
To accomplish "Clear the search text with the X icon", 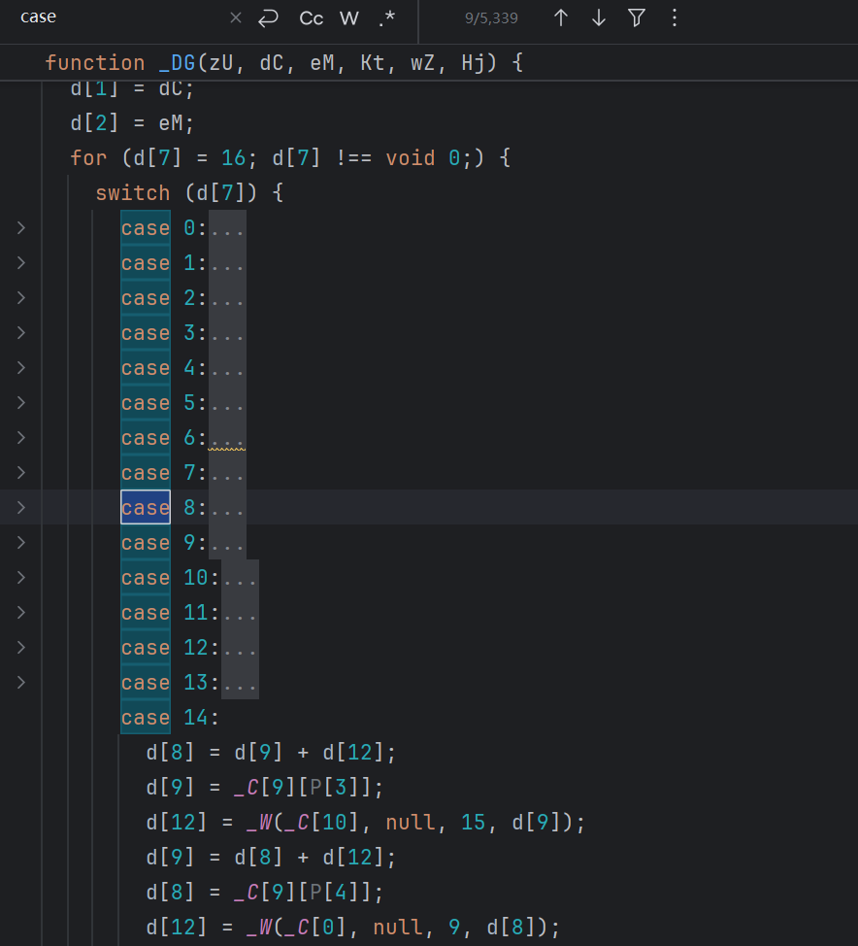I will pyautogui.click(x=236, y=18).
